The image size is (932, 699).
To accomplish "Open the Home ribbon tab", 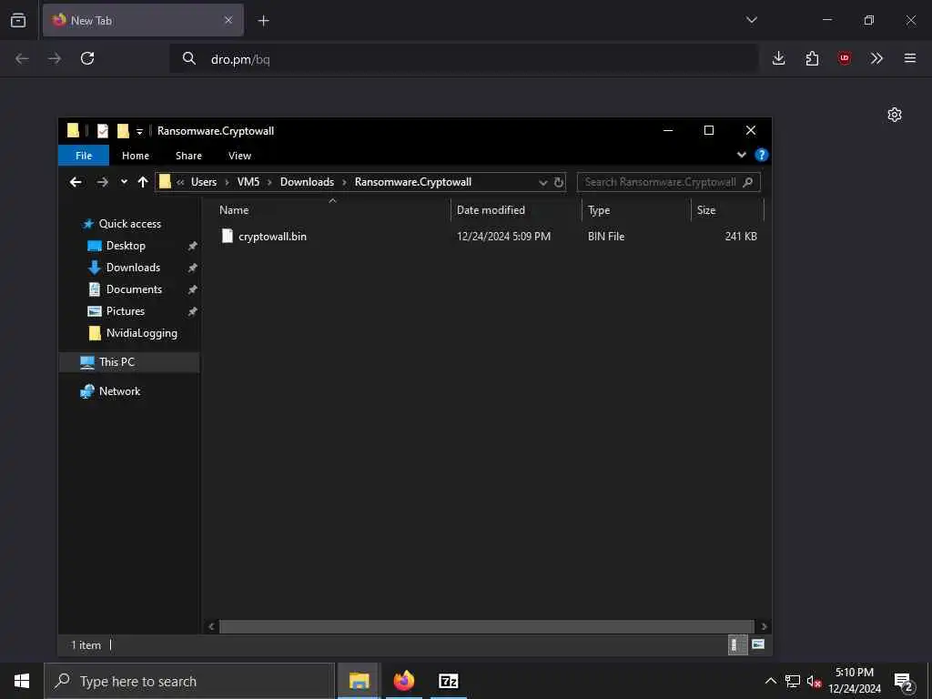I will click(x=136, y=156).
